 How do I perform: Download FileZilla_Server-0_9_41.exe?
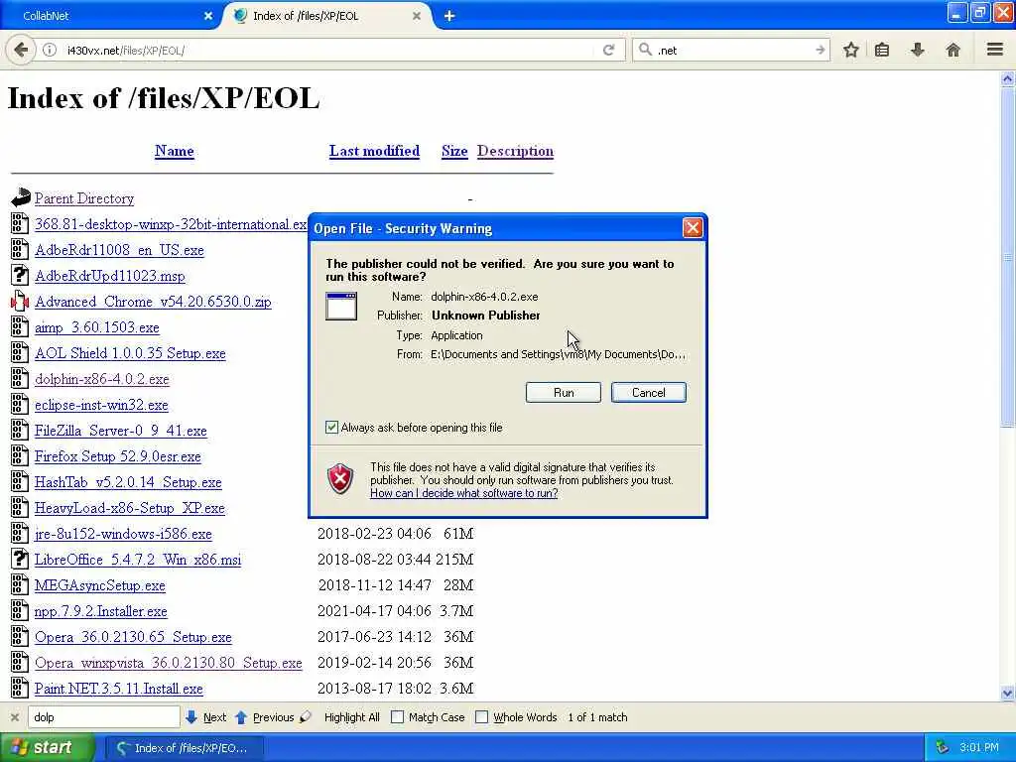[120, 431]
